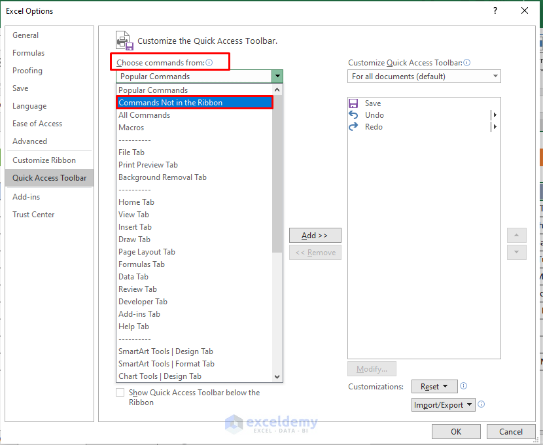543x445 pixels.
Task: Click the Move Down arrow button
Action: (x=517, y=252)
